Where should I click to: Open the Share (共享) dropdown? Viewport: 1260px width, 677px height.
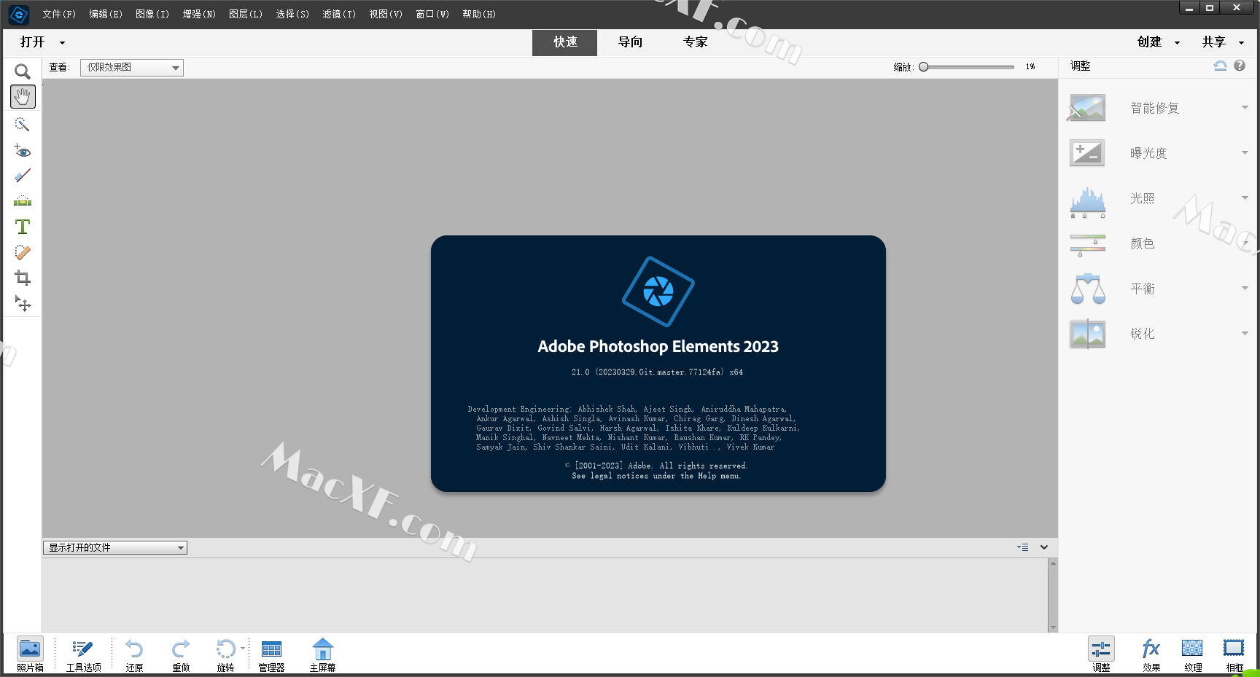point(1223,42)
